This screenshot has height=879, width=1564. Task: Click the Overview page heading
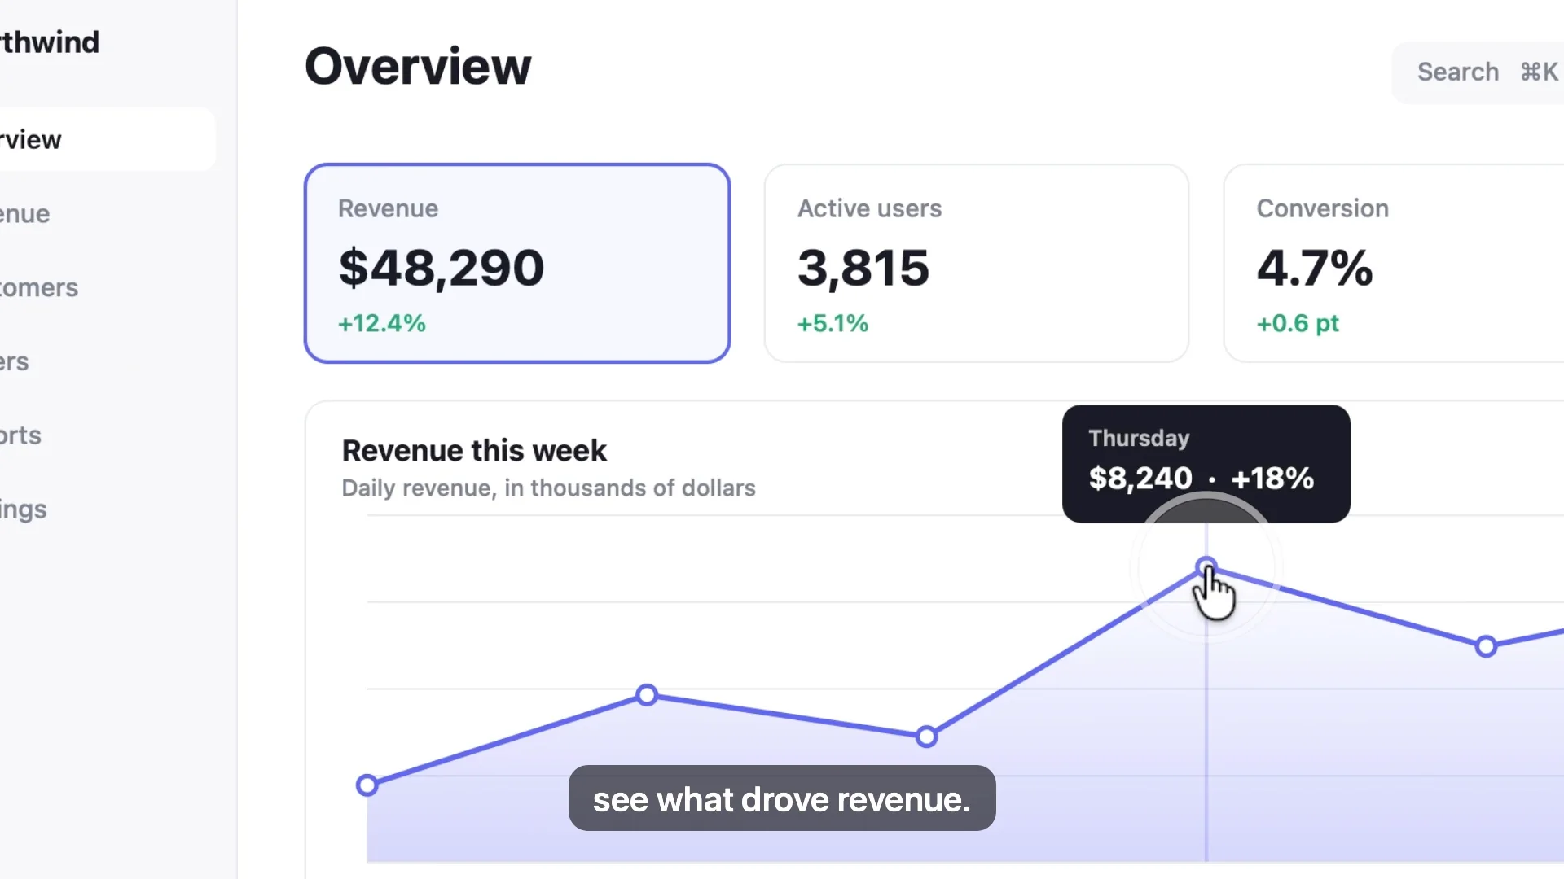[418, 66]
